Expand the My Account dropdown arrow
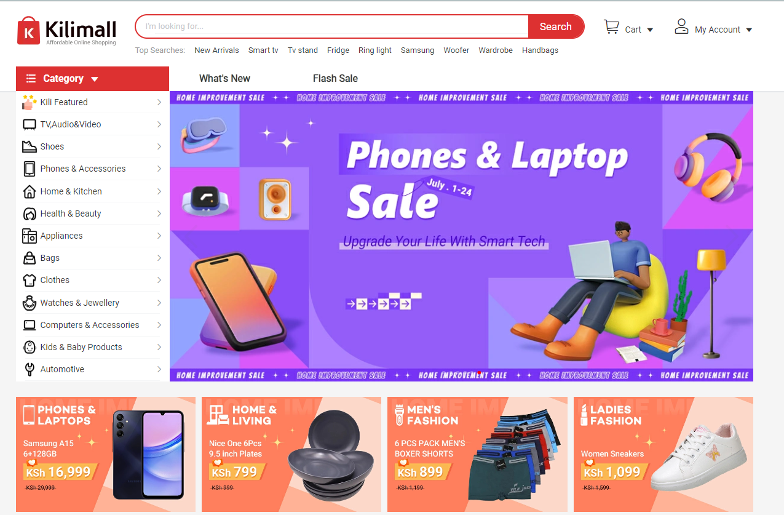Image resolution: width=784 pixels, height=515 pixels. (749, 30)
